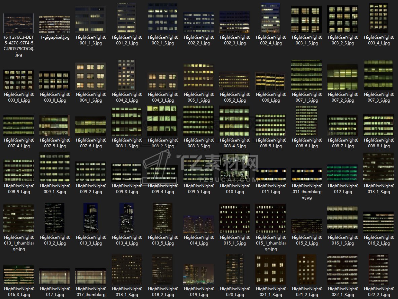
Task: Select HighRiseNight0007_1_S.jpg thumbnail
Action: tap(306, 75)
